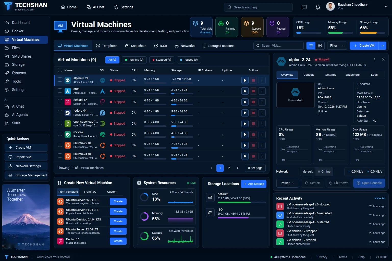This screenshot has height=261, width=392.
Task: Focus the Search VMs field
Action: [278, 46]
